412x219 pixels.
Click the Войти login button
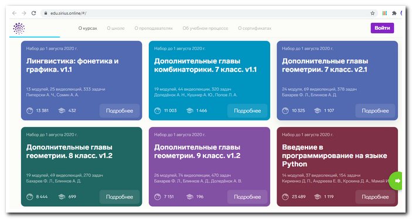[382, 28]
